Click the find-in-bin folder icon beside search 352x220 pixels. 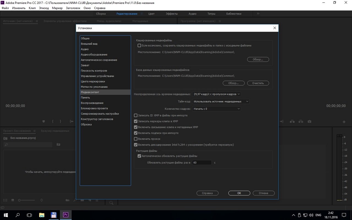[58, 144]
